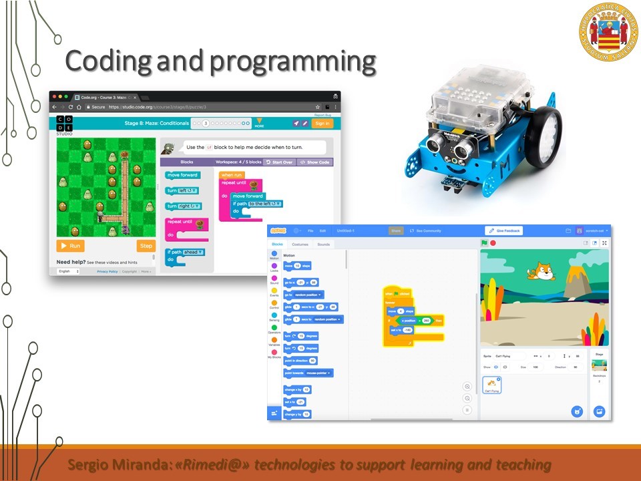
Task: Click the Sign in button
Action: (322, 123)
